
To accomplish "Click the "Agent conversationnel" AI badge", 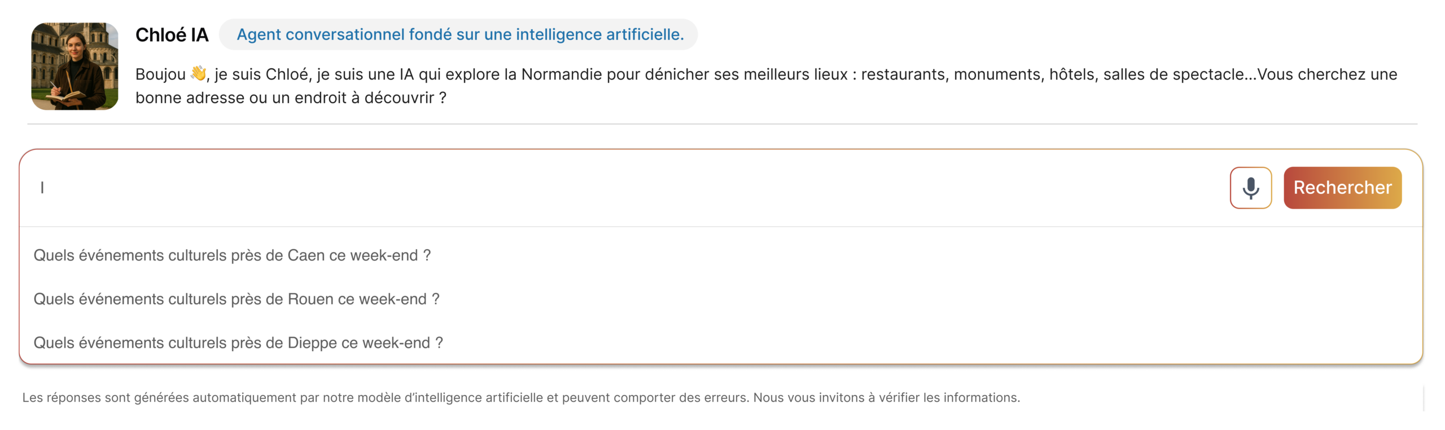I will click(x=459, y=34).
